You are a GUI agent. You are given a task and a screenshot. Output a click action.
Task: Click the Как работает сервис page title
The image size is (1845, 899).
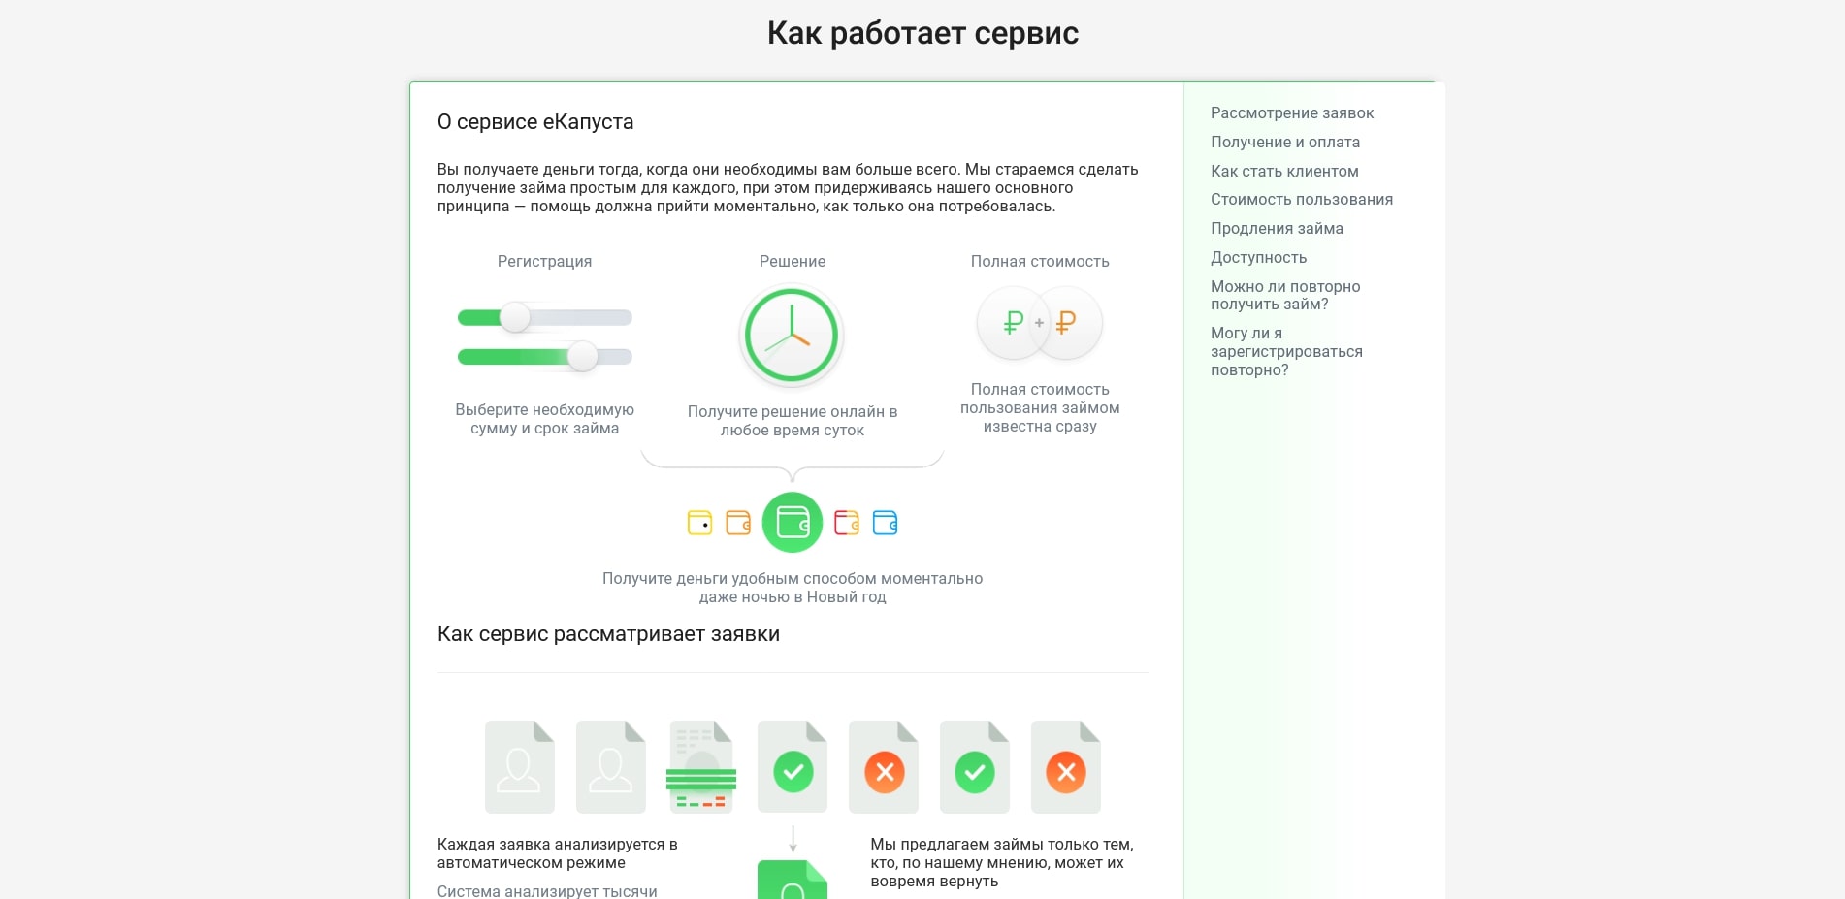tap(922, 33)
